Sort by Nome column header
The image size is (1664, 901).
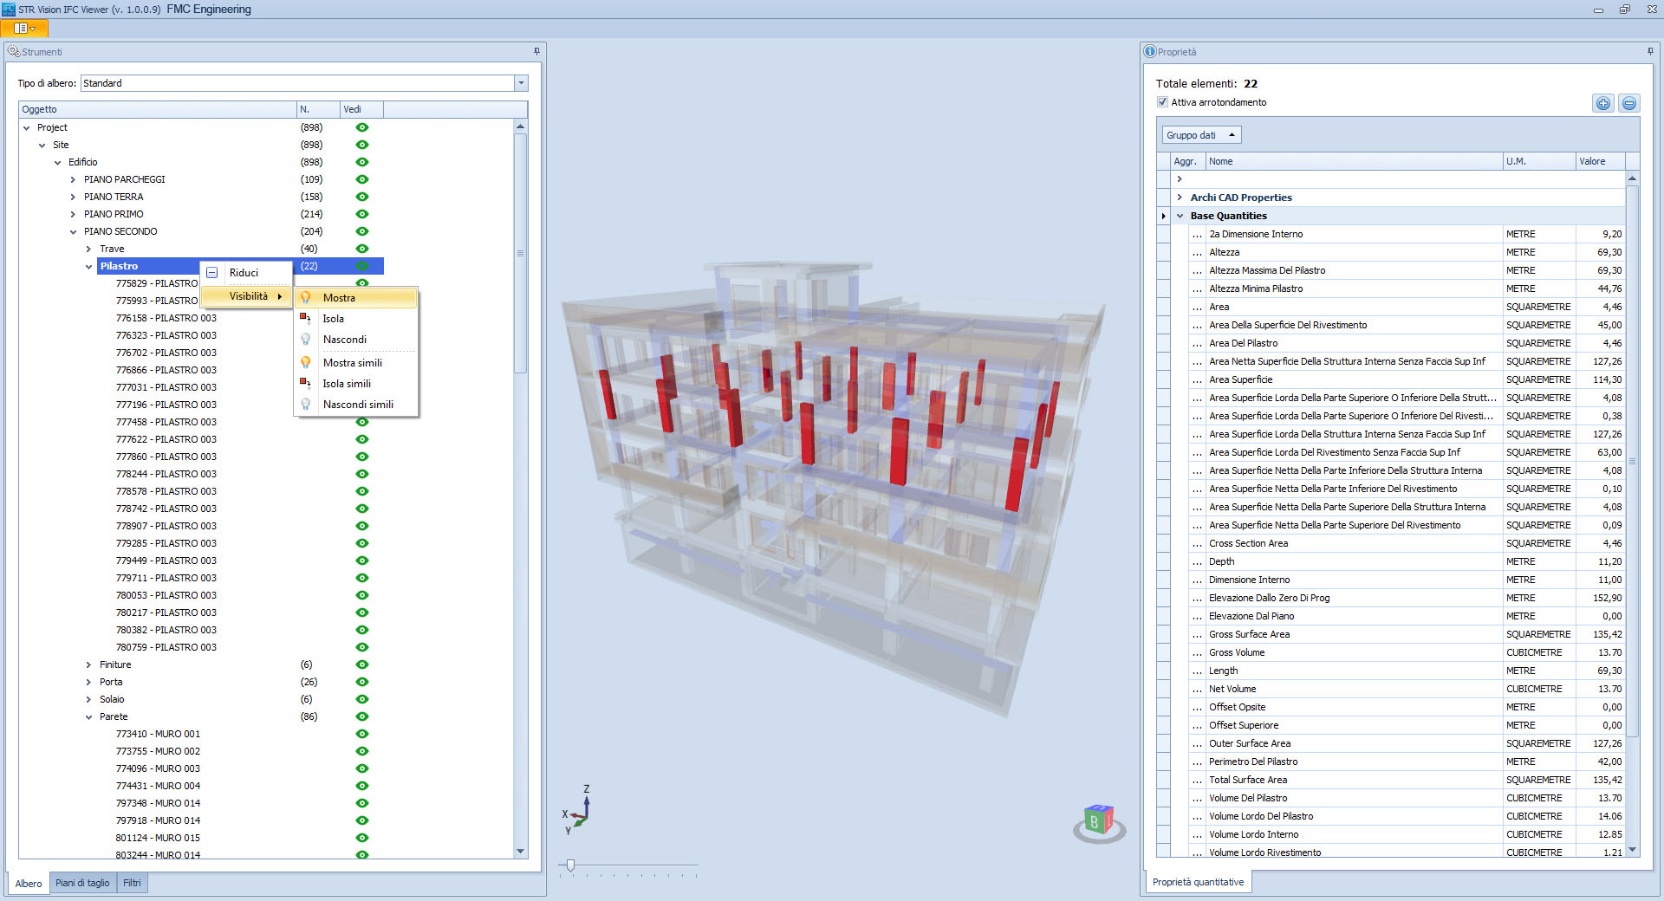pos(1354,161)
